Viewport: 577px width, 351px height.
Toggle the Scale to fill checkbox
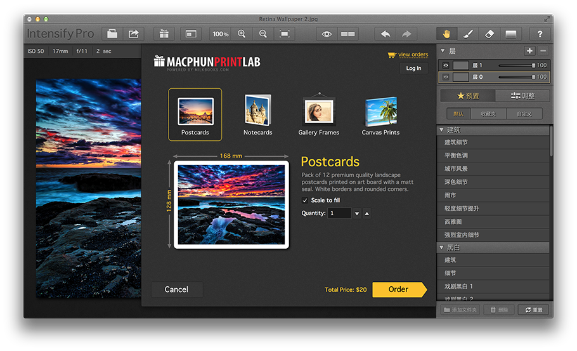point(305,201)
